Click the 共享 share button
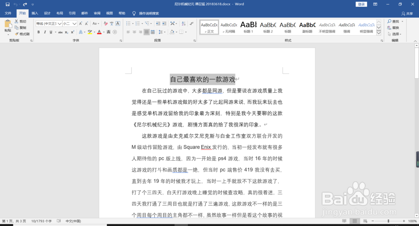419x226 pixels. tap(407, 13)
